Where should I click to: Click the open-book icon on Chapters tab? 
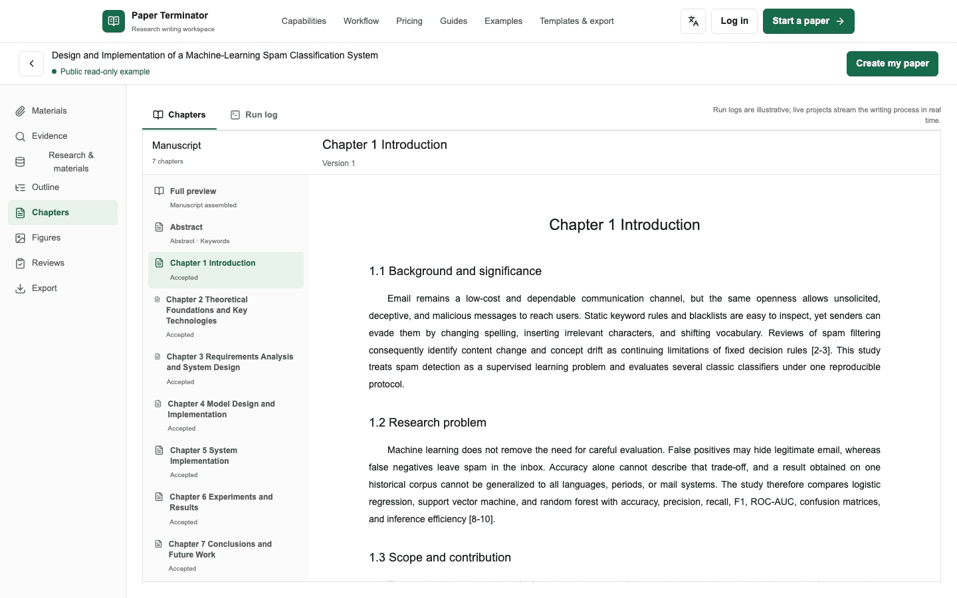[x=158, y=115]
